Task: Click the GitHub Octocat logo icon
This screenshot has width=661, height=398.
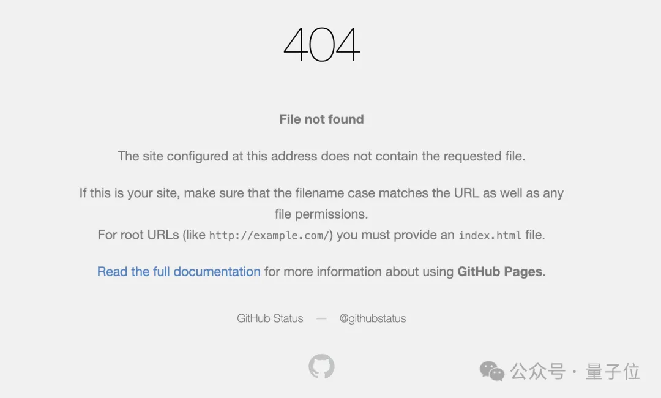Action: pyautogui.click(x=321, y=366)
